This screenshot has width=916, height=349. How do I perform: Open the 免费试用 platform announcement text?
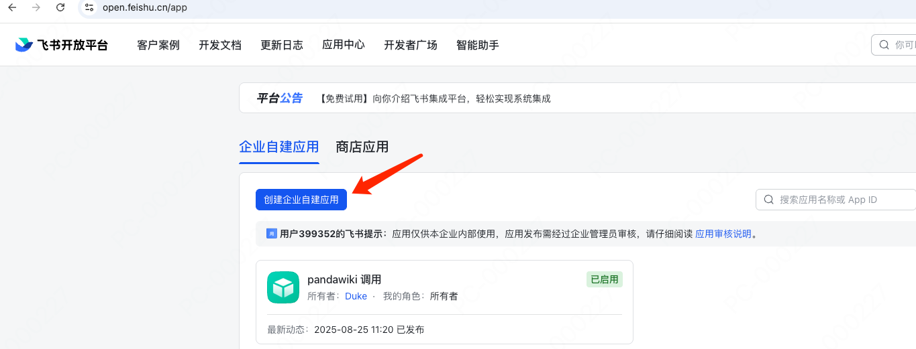pyautogui.click(x=435, y=98)
